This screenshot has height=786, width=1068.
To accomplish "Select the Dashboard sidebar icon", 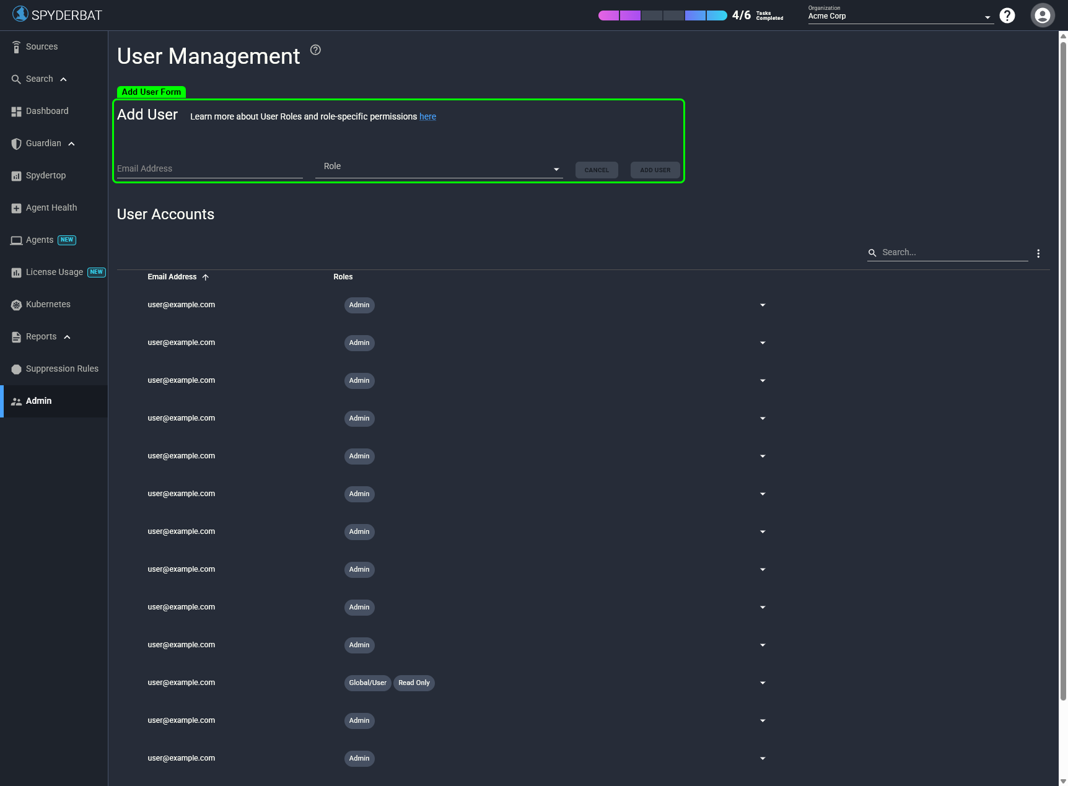I will pyautogui.click(x=16, y=111).
